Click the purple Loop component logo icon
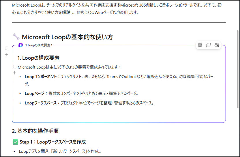 21,45
